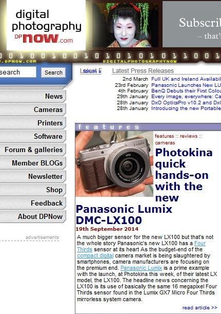Open Introducing the new Portable press release

pos(186,108)
